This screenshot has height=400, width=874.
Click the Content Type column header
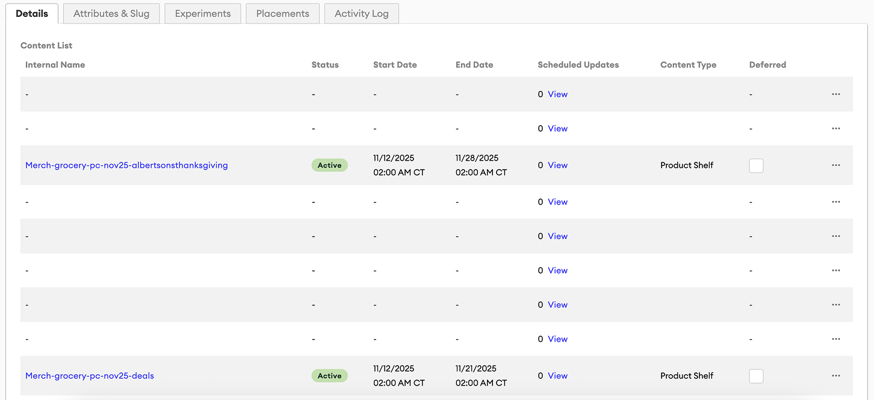[689, 65]
